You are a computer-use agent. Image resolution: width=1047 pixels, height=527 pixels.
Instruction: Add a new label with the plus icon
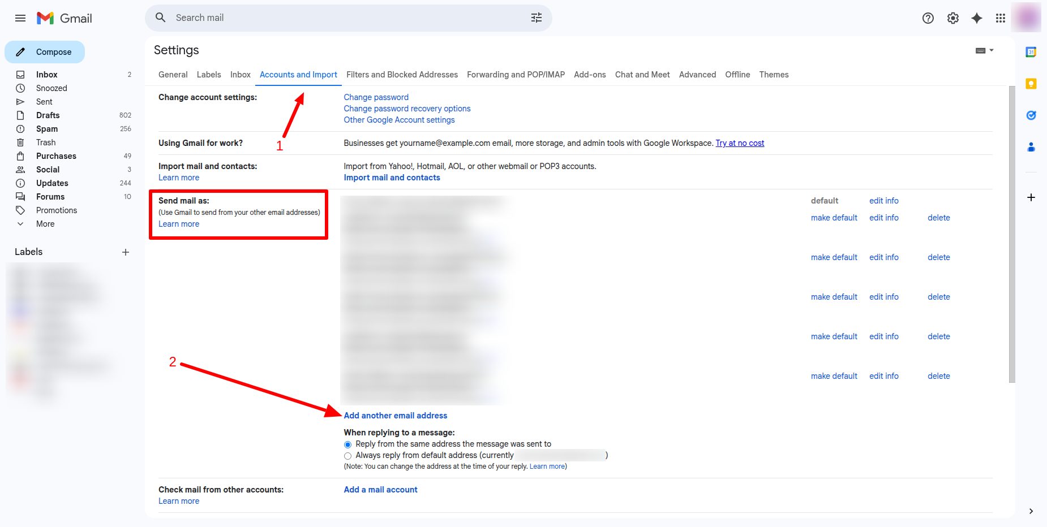(x=126, y=252)
